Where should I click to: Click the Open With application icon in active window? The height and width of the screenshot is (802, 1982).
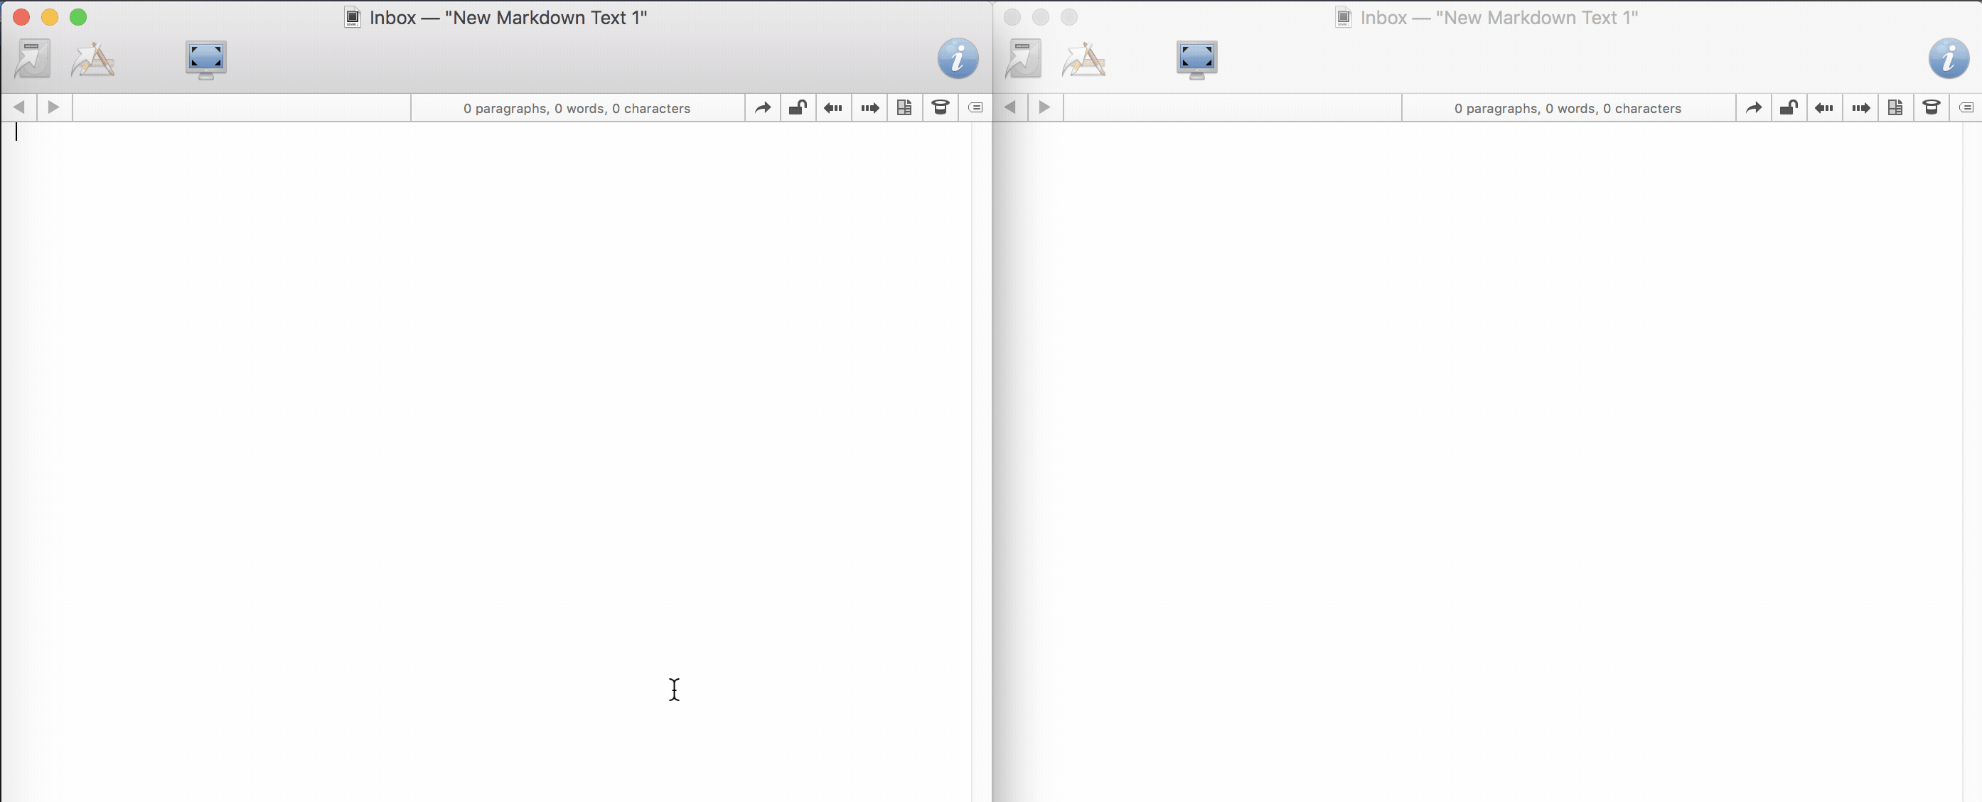point(93,59)
